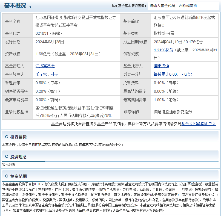
Task: Click the sales service fee 0.20%（每年）
Action: (x=48, y=91)
